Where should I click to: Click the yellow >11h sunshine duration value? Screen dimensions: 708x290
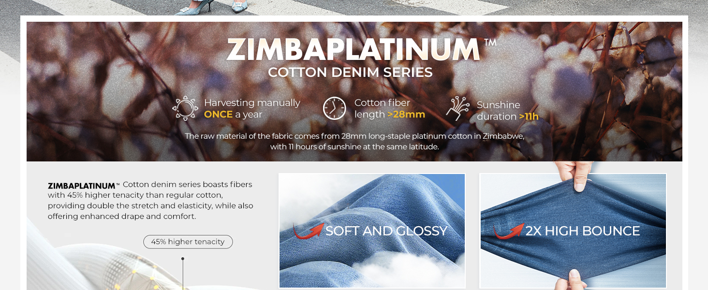tap(529, 116)
